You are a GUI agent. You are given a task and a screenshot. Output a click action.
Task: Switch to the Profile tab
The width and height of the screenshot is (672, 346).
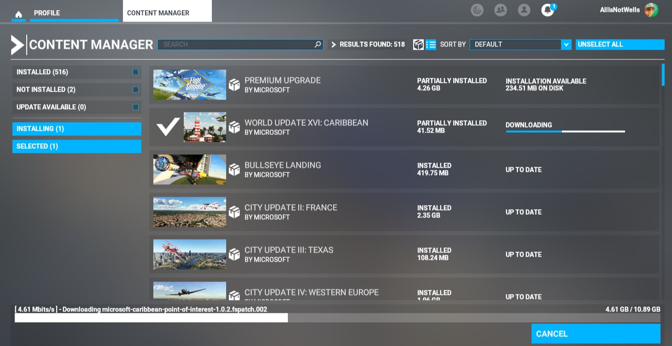[x=47, y=13]
